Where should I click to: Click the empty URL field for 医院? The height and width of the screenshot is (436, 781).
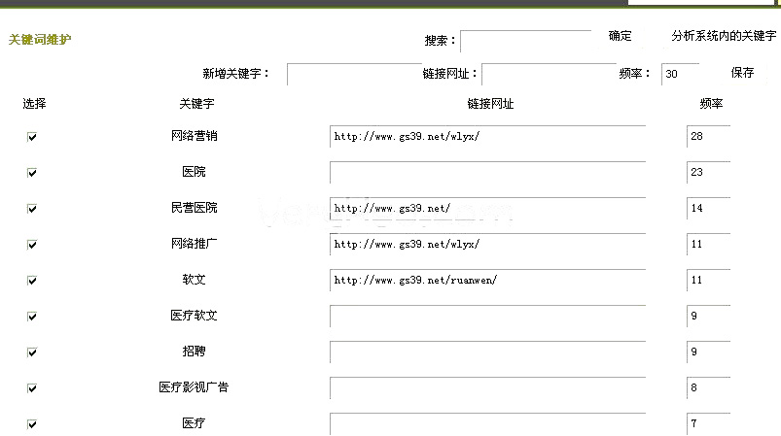[x=487, y=173]
